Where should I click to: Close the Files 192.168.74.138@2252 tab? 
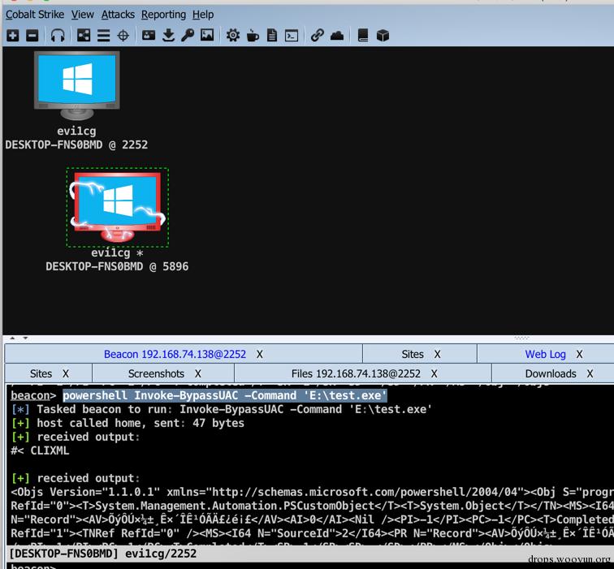pyautogui.click(x=435, y=373)
